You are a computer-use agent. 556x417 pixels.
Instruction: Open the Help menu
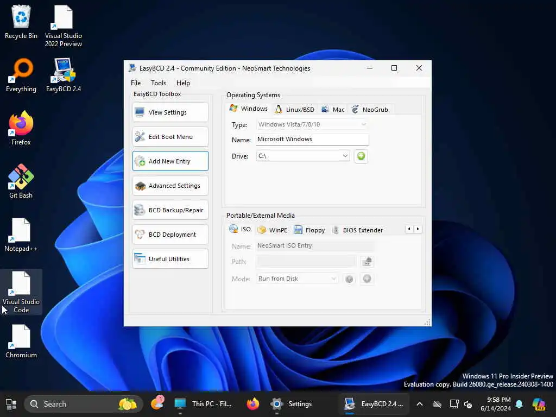click(184, 83)
